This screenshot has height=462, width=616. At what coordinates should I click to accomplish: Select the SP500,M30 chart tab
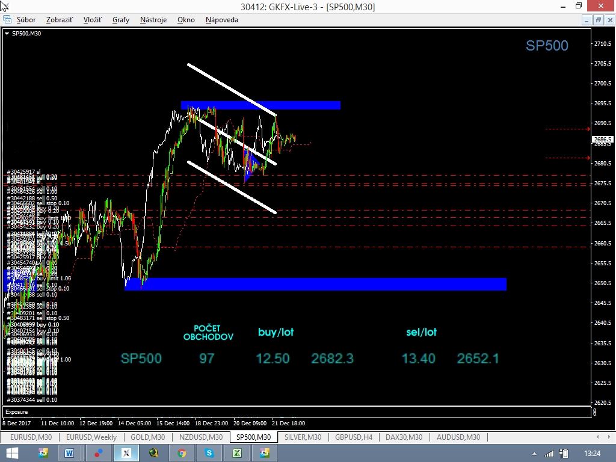click(253, 437)
